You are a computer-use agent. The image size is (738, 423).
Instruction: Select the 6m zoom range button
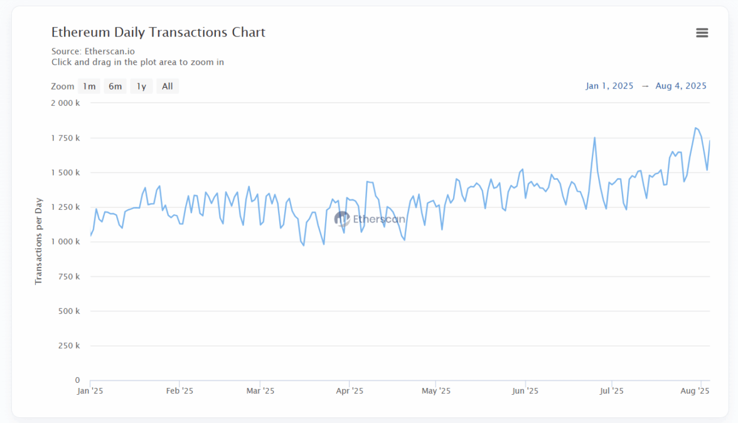point(115,86)
